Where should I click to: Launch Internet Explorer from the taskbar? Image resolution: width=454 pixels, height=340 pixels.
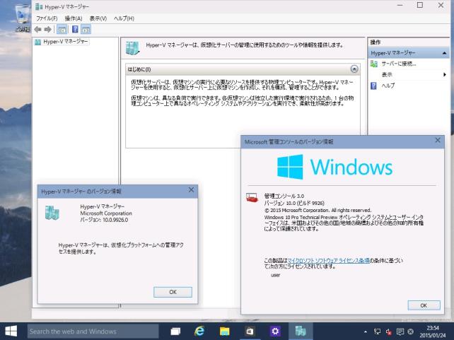[199, 332]
